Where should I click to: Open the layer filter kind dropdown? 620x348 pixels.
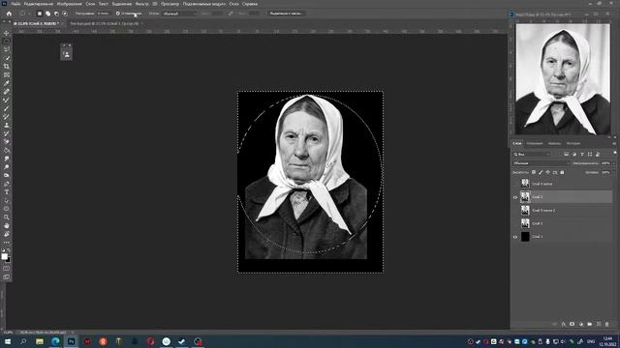531,155
